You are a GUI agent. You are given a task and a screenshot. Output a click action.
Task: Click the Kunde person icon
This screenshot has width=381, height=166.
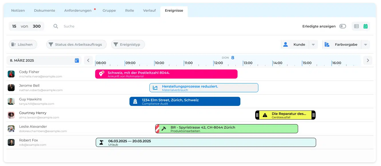[285, 44]
